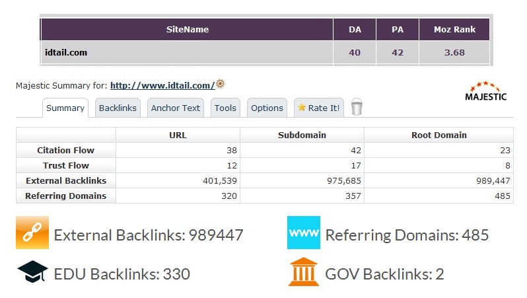Open the Tools tab

(225, 108)
